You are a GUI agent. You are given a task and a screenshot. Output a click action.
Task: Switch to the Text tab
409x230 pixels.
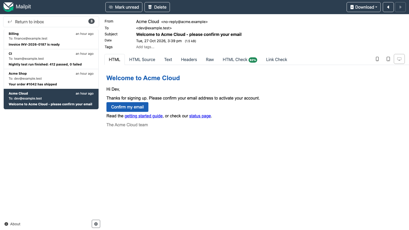coord(168,59)
